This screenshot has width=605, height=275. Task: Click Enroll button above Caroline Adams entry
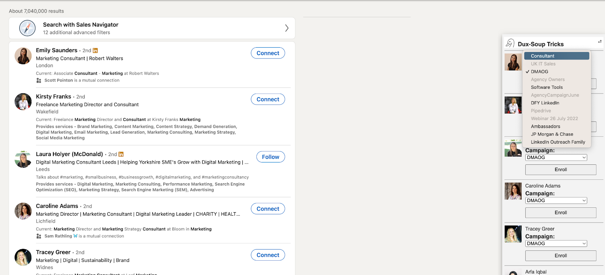point(561,170)
